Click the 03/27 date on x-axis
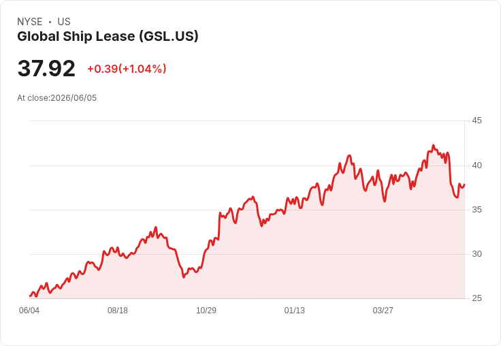The width and height of the screenshot is (501, 346). tap(383, 310)
